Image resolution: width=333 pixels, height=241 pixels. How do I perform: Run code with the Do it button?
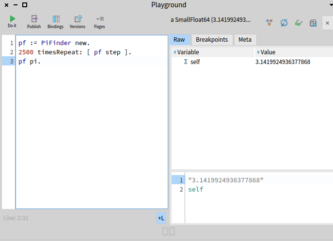click(12, 21)
